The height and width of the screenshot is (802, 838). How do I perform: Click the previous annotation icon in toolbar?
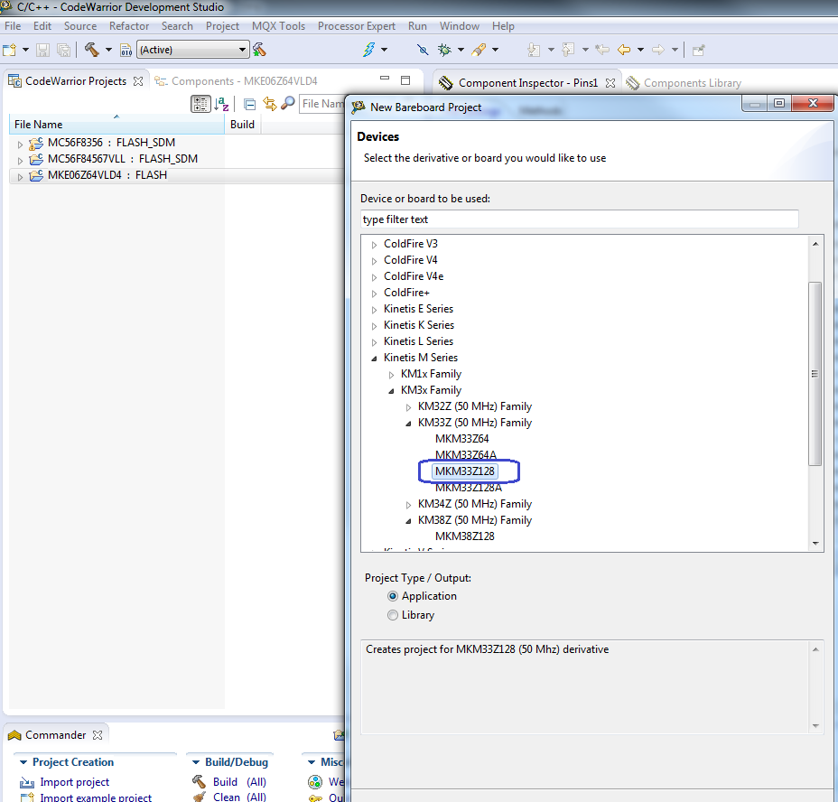(568, 50)
